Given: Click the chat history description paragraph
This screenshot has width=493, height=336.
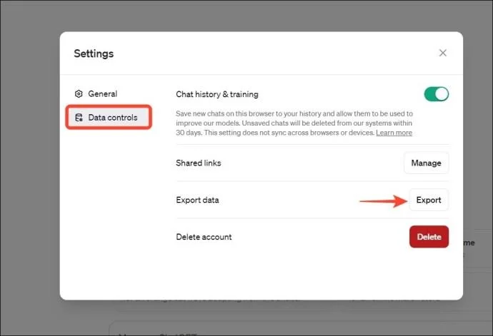Looking at the screenshot, I should click(294, 123).
